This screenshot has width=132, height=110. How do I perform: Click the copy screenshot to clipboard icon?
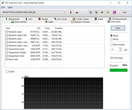pos(96,12)
